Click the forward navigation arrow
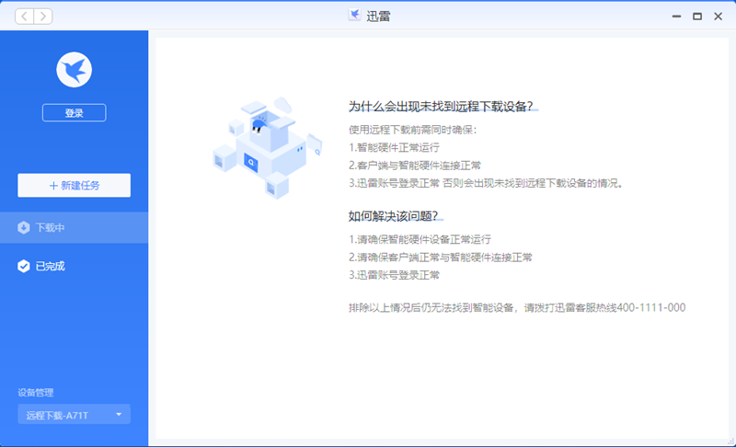The image size is (736, 447). [x=42, y=17]
